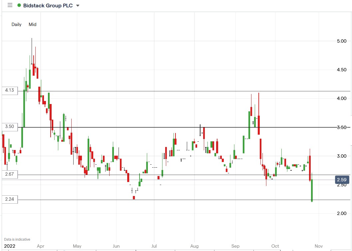Expand the chart interval selector via Daily
Viewport: 352px width, 251px height.
16,24
